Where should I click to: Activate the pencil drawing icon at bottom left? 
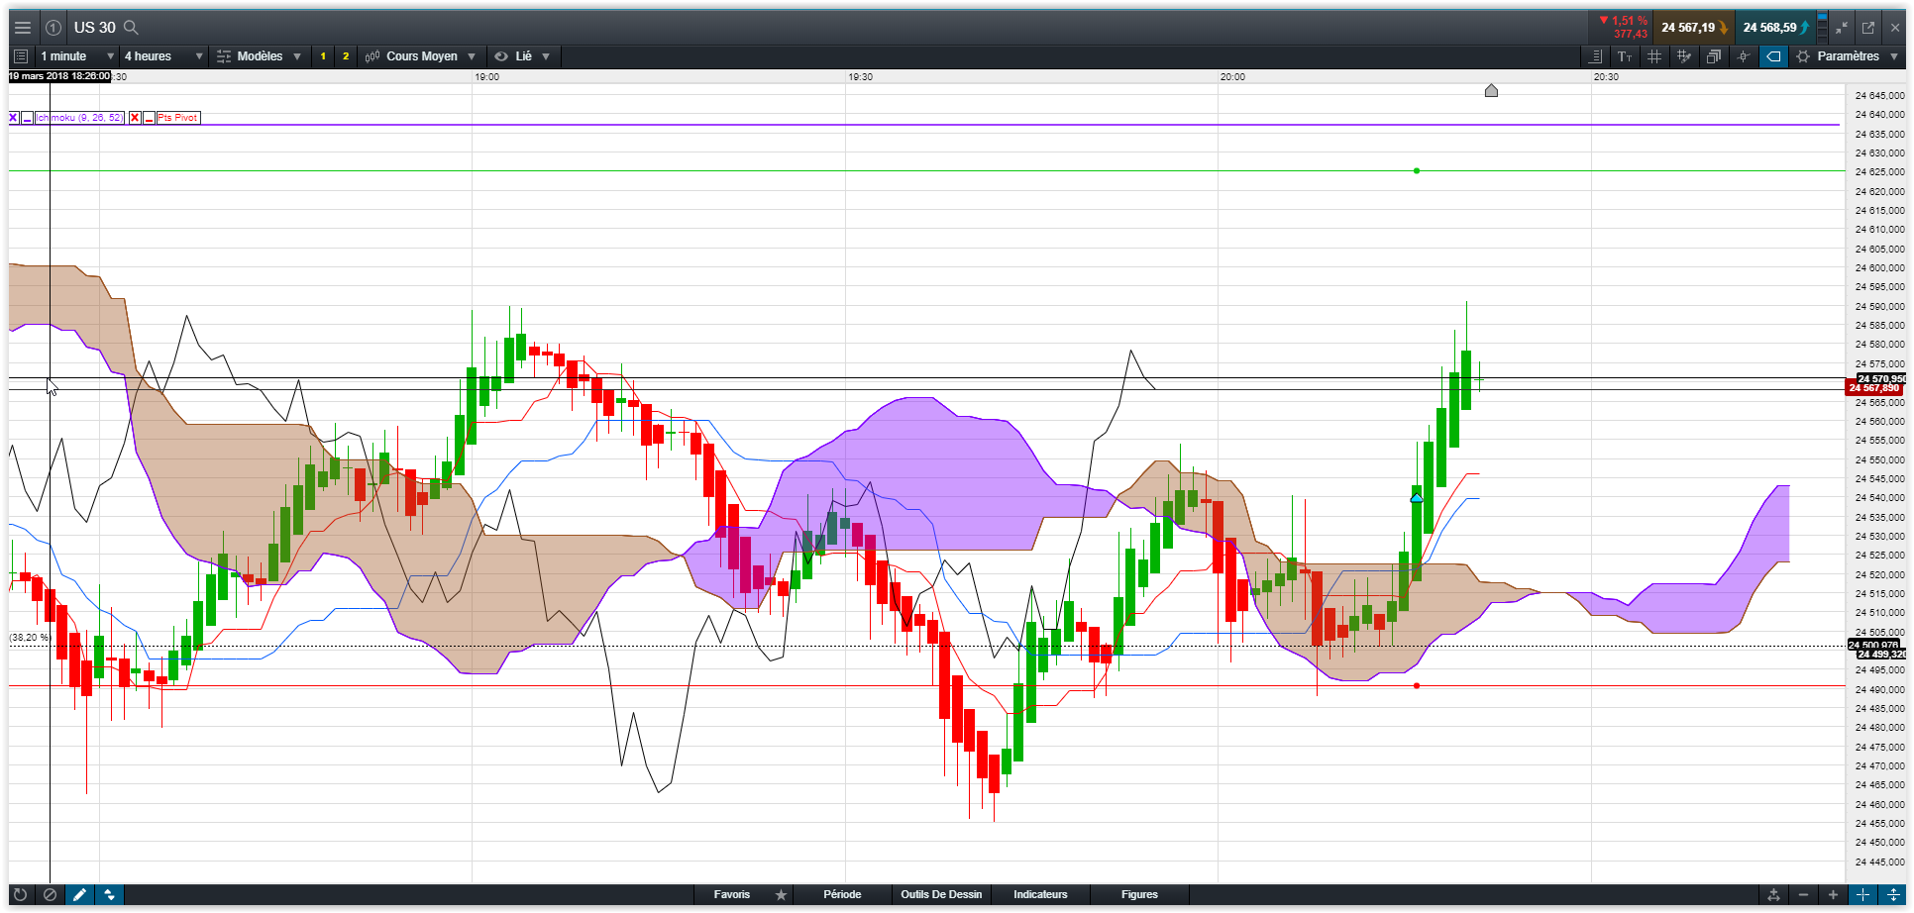click(79, 894)
